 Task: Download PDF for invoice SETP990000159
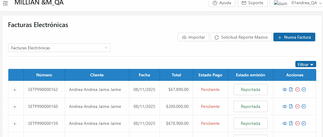(x=291, y=123)
